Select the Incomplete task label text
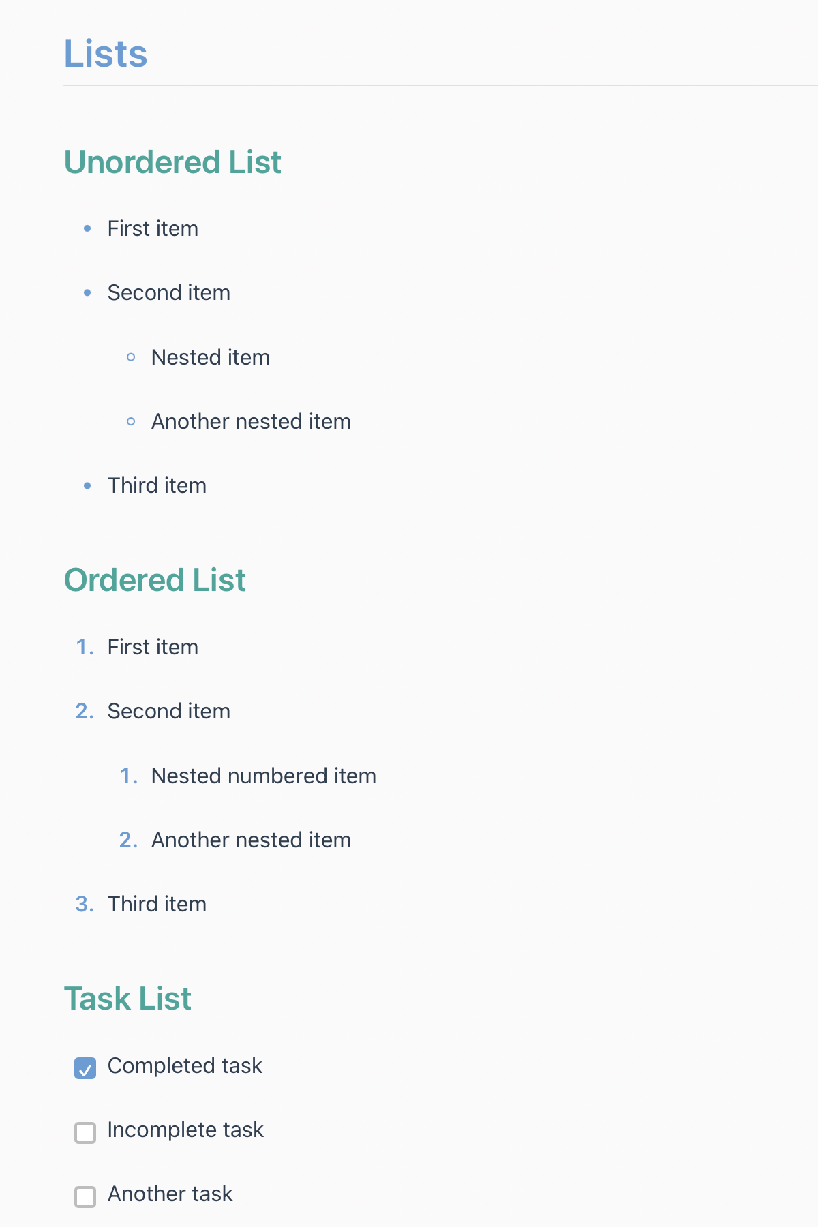818x1227 pixels. pyautogui.click(x=185, y=1130)
